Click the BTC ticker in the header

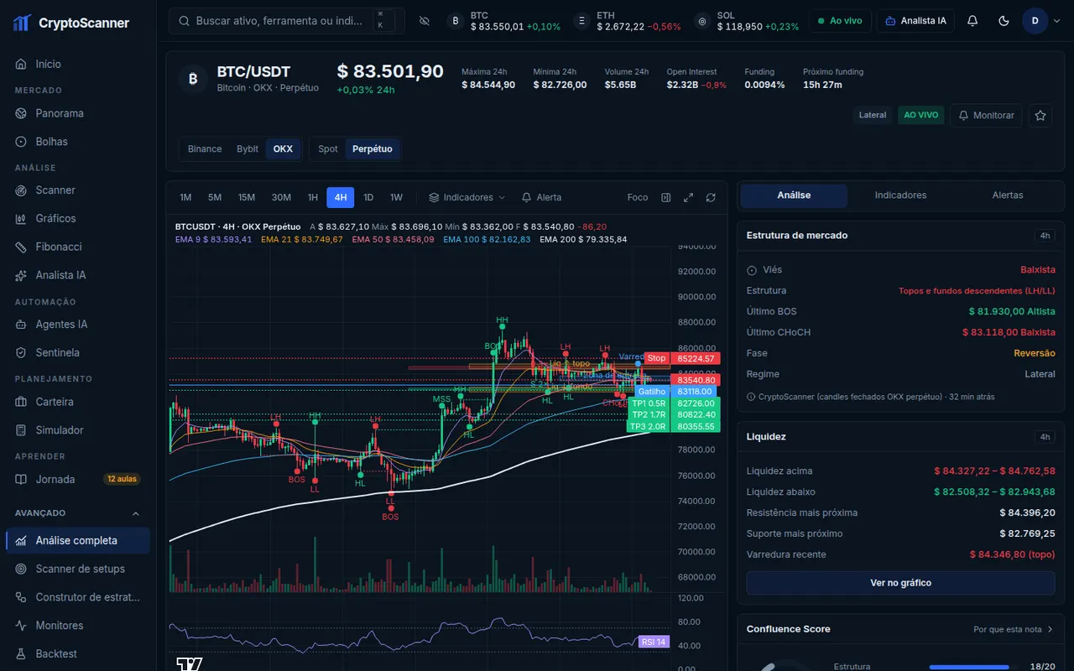tap(504, 21)
